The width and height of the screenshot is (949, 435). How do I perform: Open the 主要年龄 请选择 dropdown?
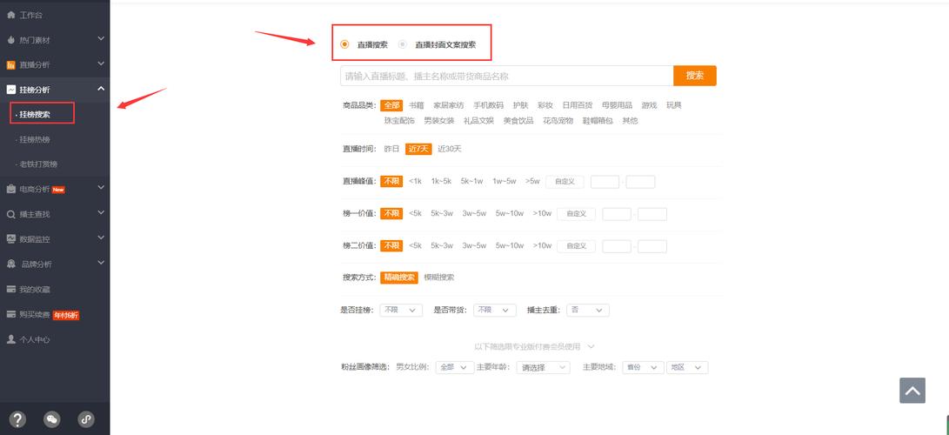click(x=543, y=367)
